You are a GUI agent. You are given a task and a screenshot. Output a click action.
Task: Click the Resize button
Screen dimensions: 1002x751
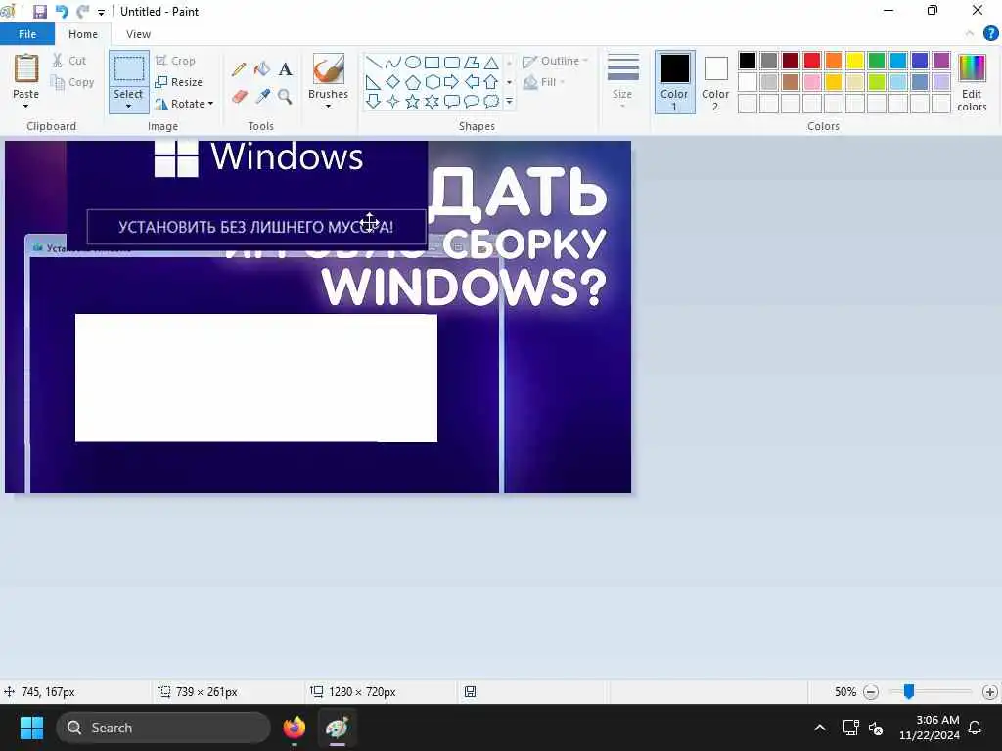(x=178, y=82)
